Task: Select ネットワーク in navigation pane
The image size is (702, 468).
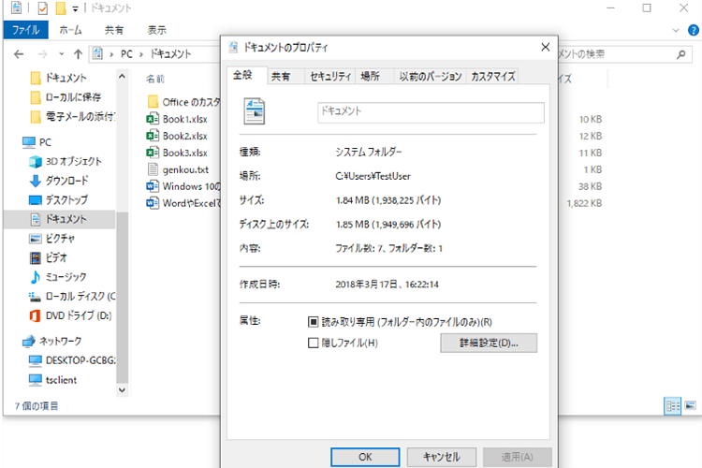Action: (x=51, y=342)
